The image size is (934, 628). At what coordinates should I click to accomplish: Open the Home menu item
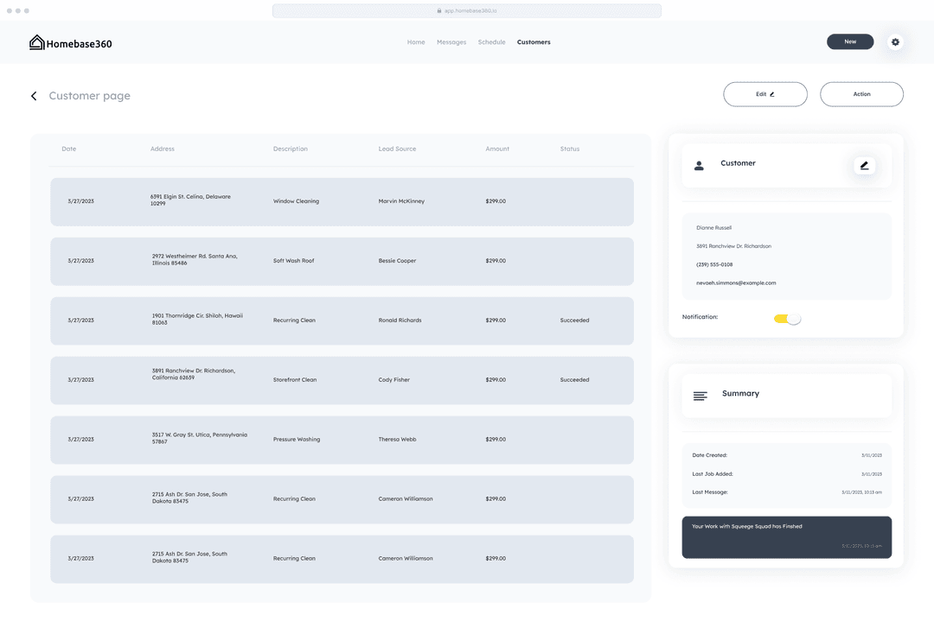(416, 42)
